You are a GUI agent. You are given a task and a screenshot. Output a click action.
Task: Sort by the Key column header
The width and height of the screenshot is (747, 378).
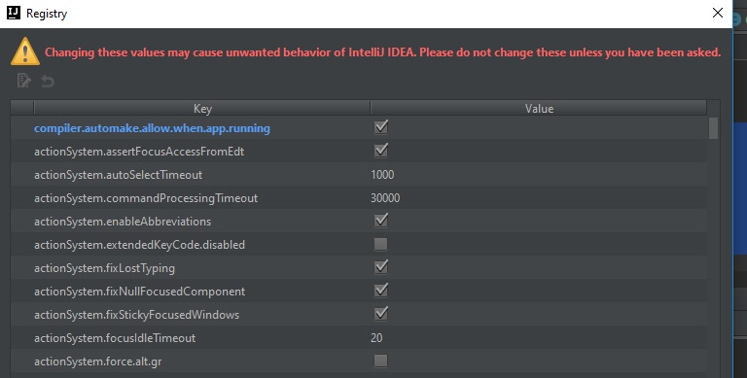(x=202, y=108)
